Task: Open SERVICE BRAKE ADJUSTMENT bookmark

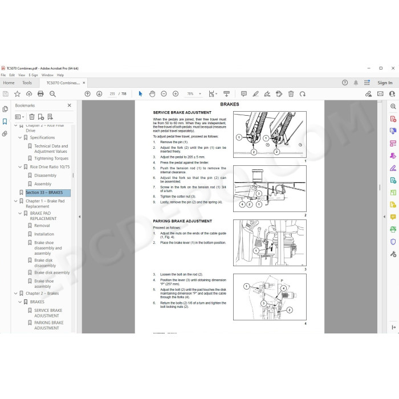Action: 48,313
